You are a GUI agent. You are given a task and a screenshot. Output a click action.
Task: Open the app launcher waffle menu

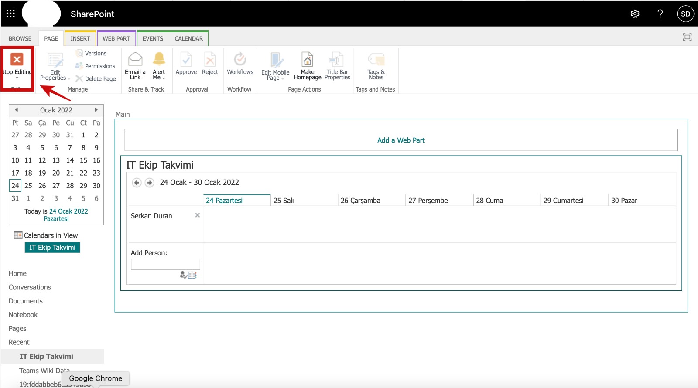pos(10,14)
